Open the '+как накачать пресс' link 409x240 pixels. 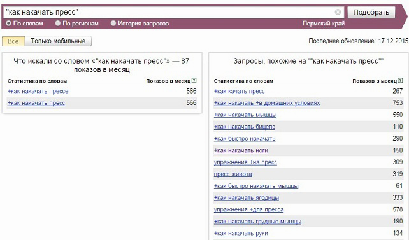point(36,103)
